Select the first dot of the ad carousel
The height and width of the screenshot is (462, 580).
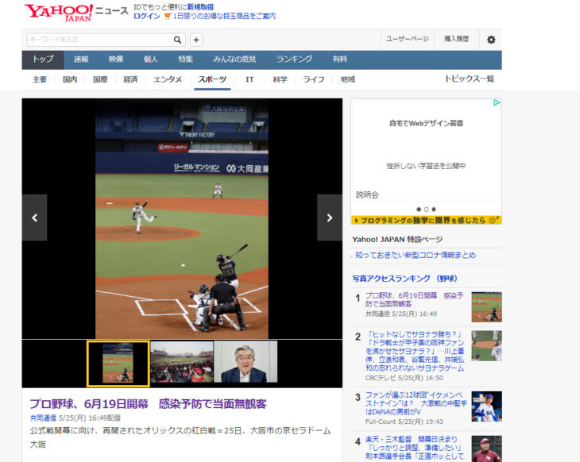coord(419,210)
